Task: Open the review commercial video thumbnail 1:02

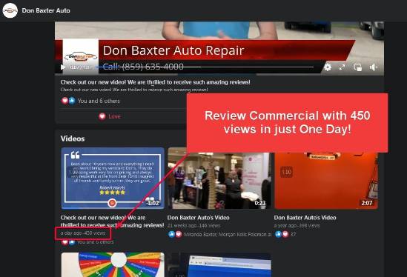Action: (x=113, y=178)
